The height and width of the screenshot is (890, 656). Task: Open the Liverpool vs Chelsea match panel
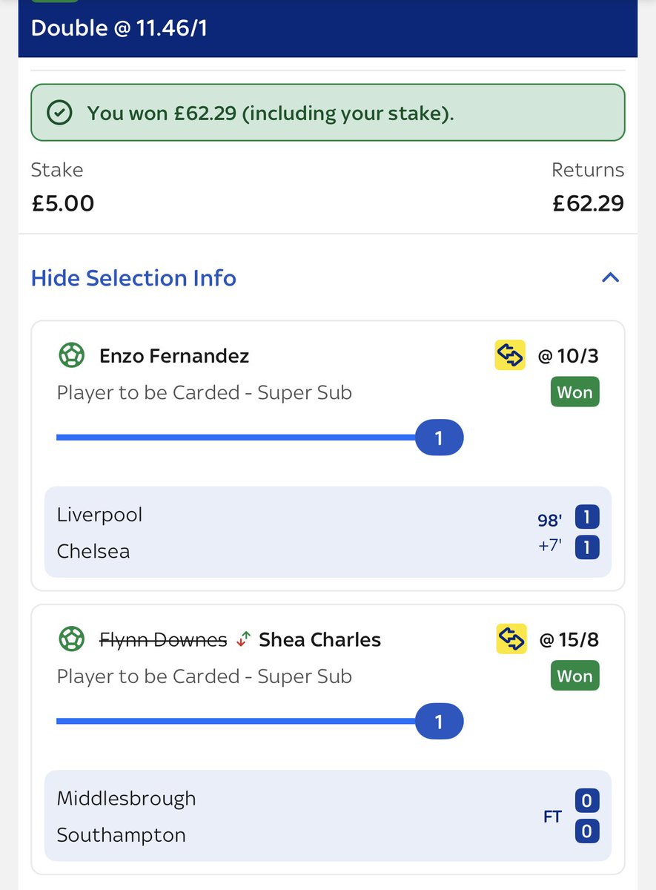tap(328, 532)
